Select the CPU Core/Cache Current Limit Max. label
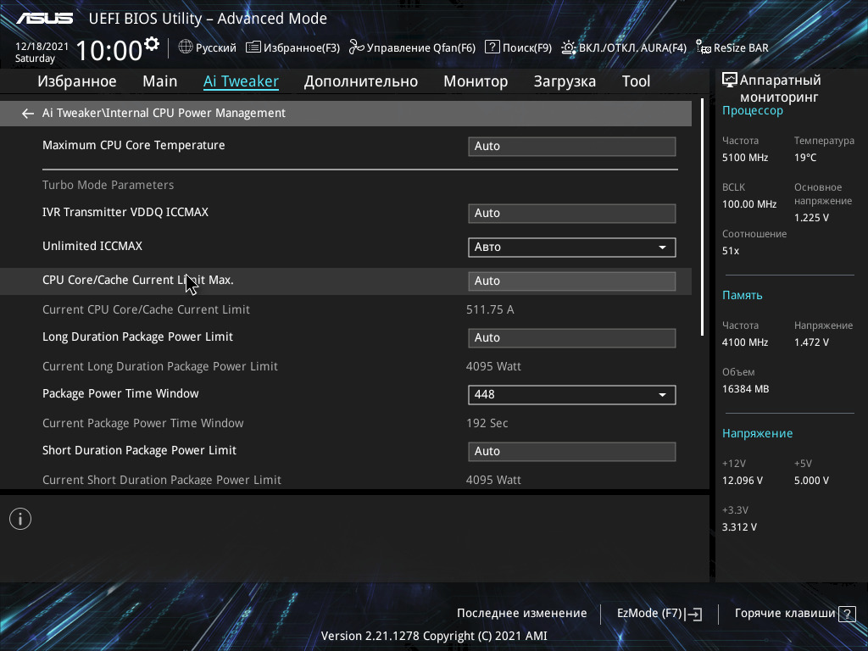The image size is (868, 651). 138,280
